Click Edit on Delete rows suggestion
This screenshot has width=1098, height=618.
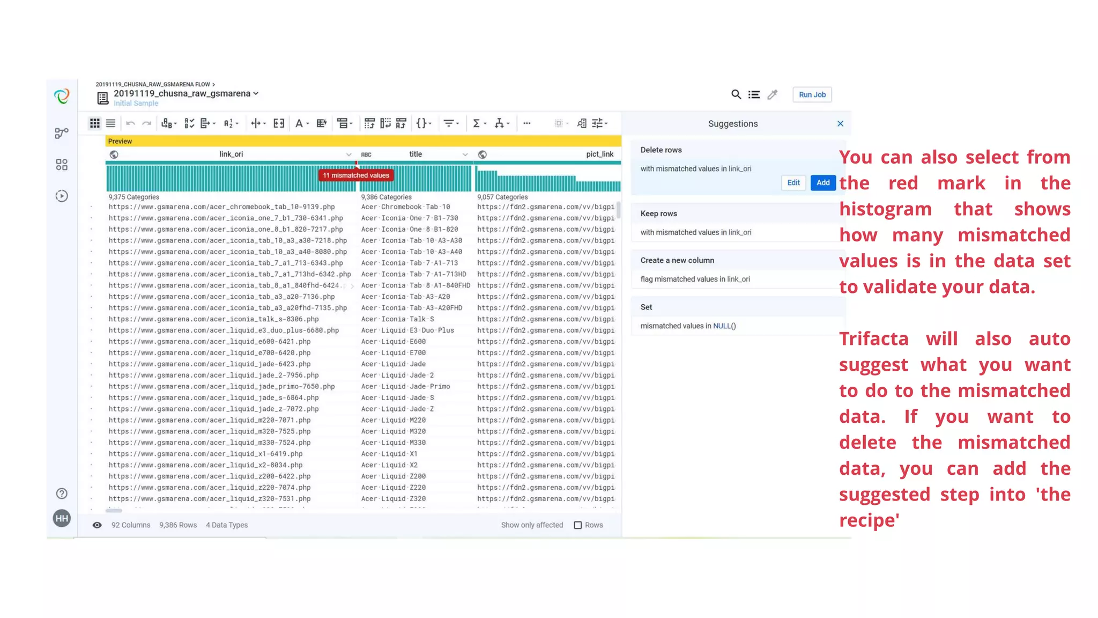793,183
